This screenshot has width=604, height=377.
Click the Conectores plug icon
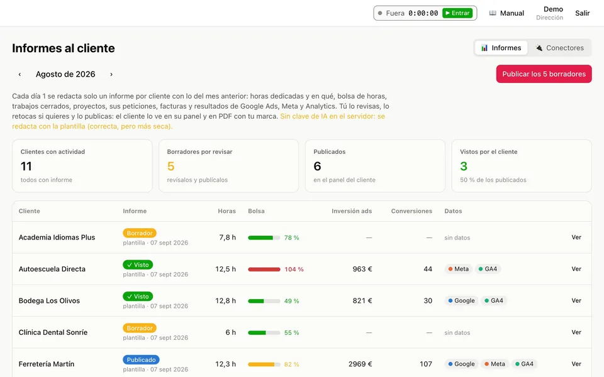(539, 48)
